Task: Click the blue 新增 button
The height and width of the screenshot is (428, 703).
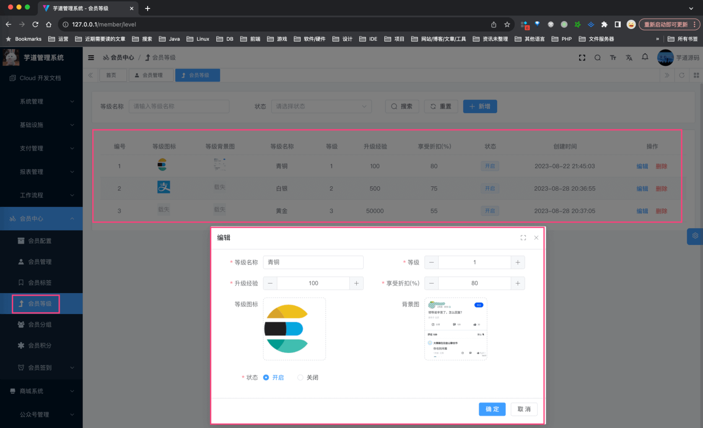Action: coord(480,106)
